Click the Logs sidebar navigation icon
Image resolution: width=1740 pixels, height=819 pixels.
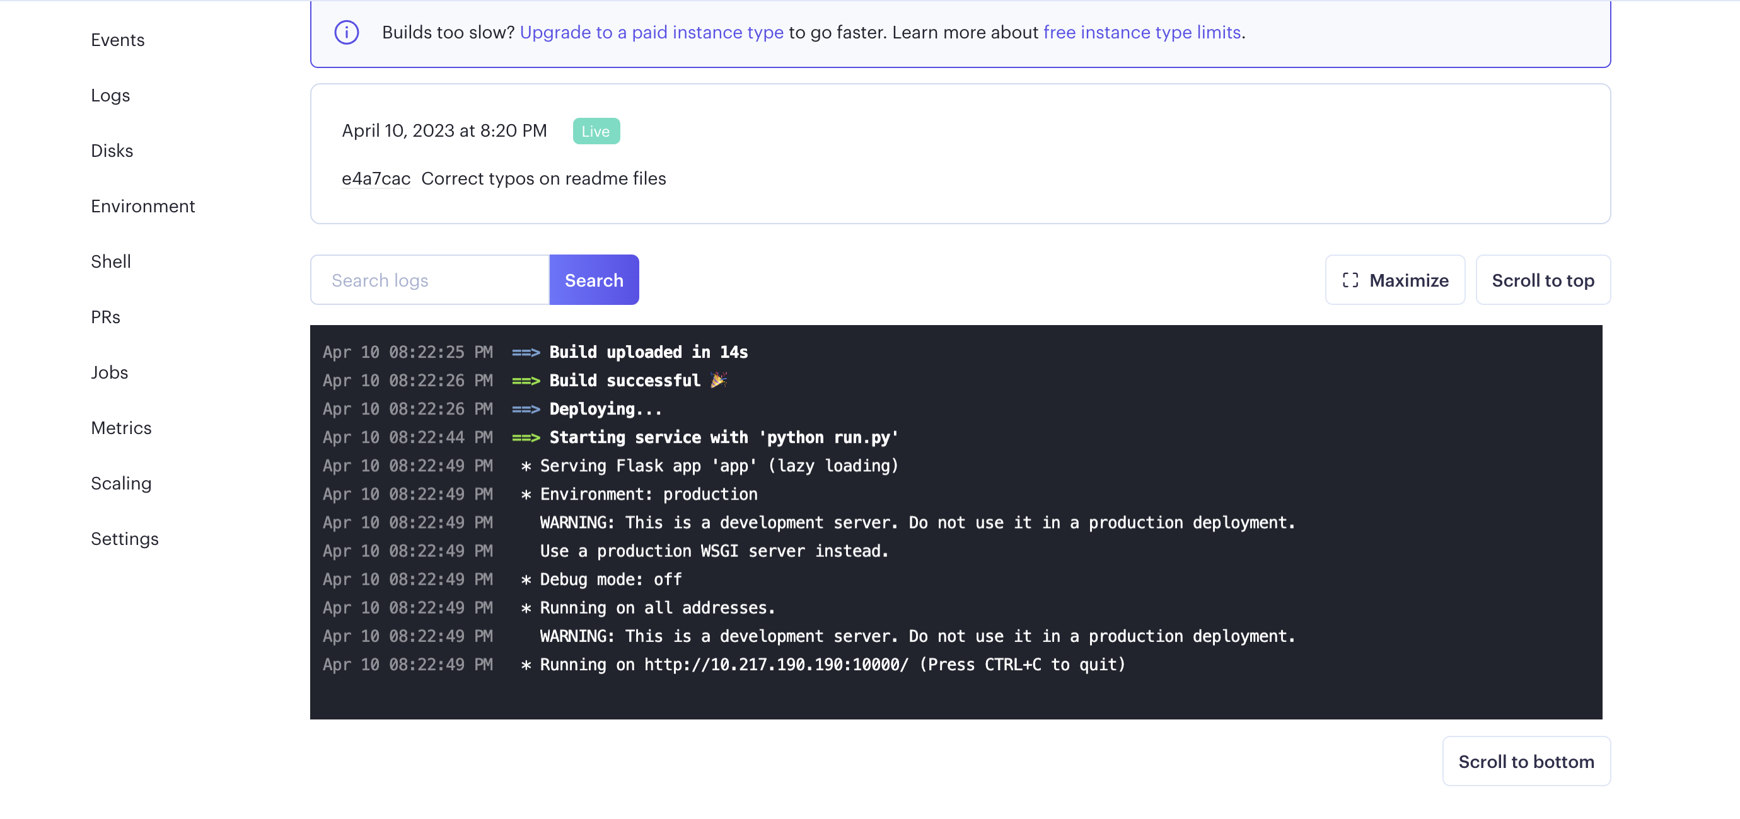click(110, 94)
